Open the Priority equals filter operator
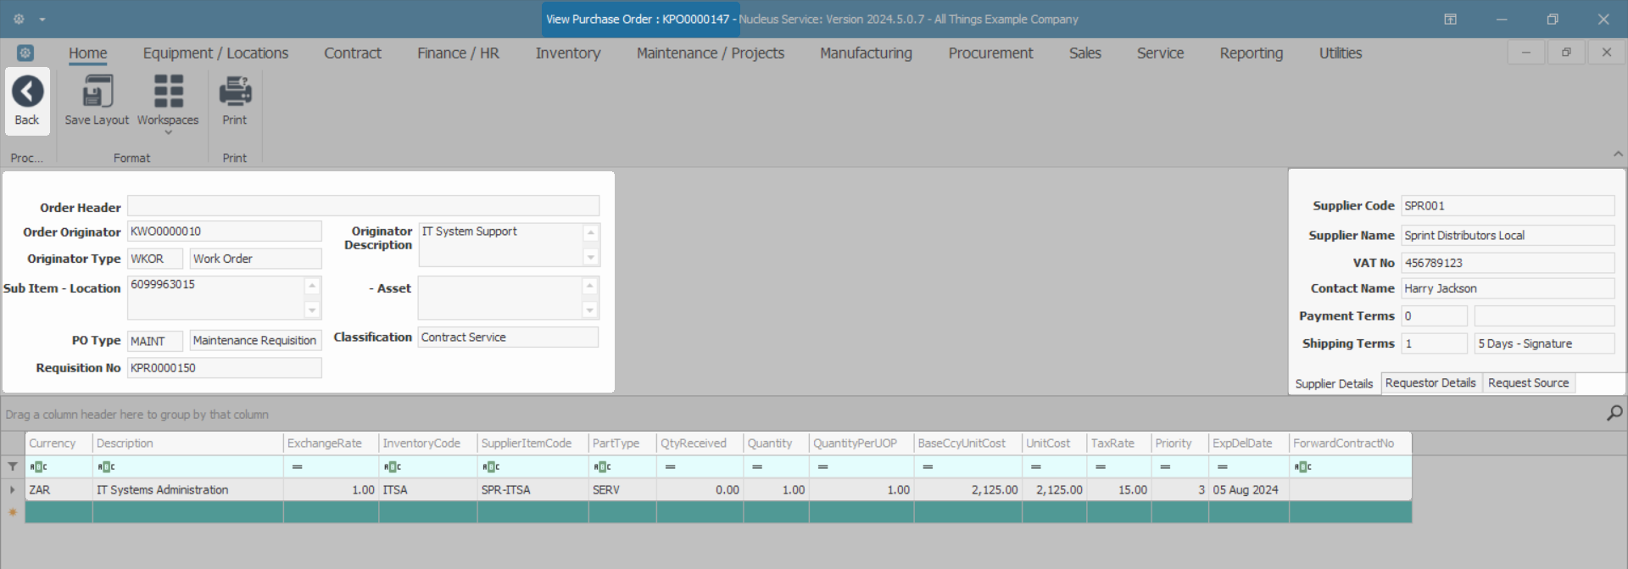Viewport: 1628px width, 569px height. [x=1165, y=466]
